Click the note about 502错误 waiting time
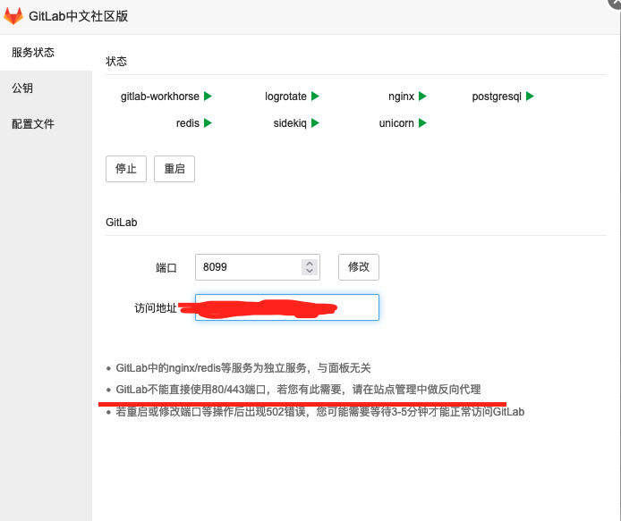 point(320,412)
